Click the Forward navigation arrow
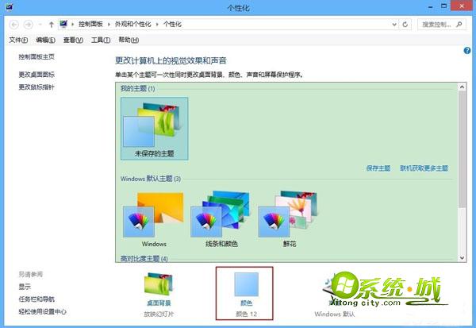 pos(29,25)
